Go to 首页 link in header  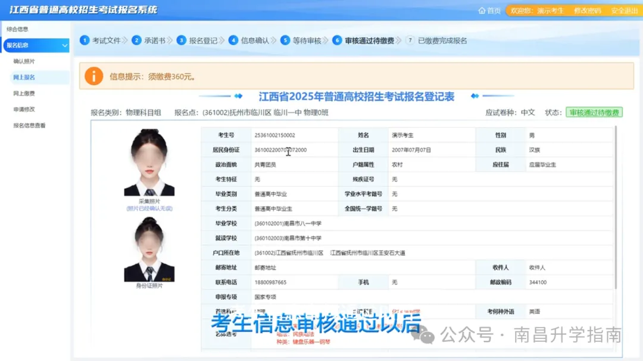click(494, 11)
